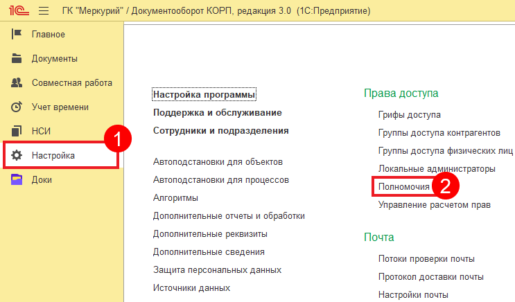Click the flag icon for Главное
The width and height of the screenshot is (515, 302).
click(17, 35)
